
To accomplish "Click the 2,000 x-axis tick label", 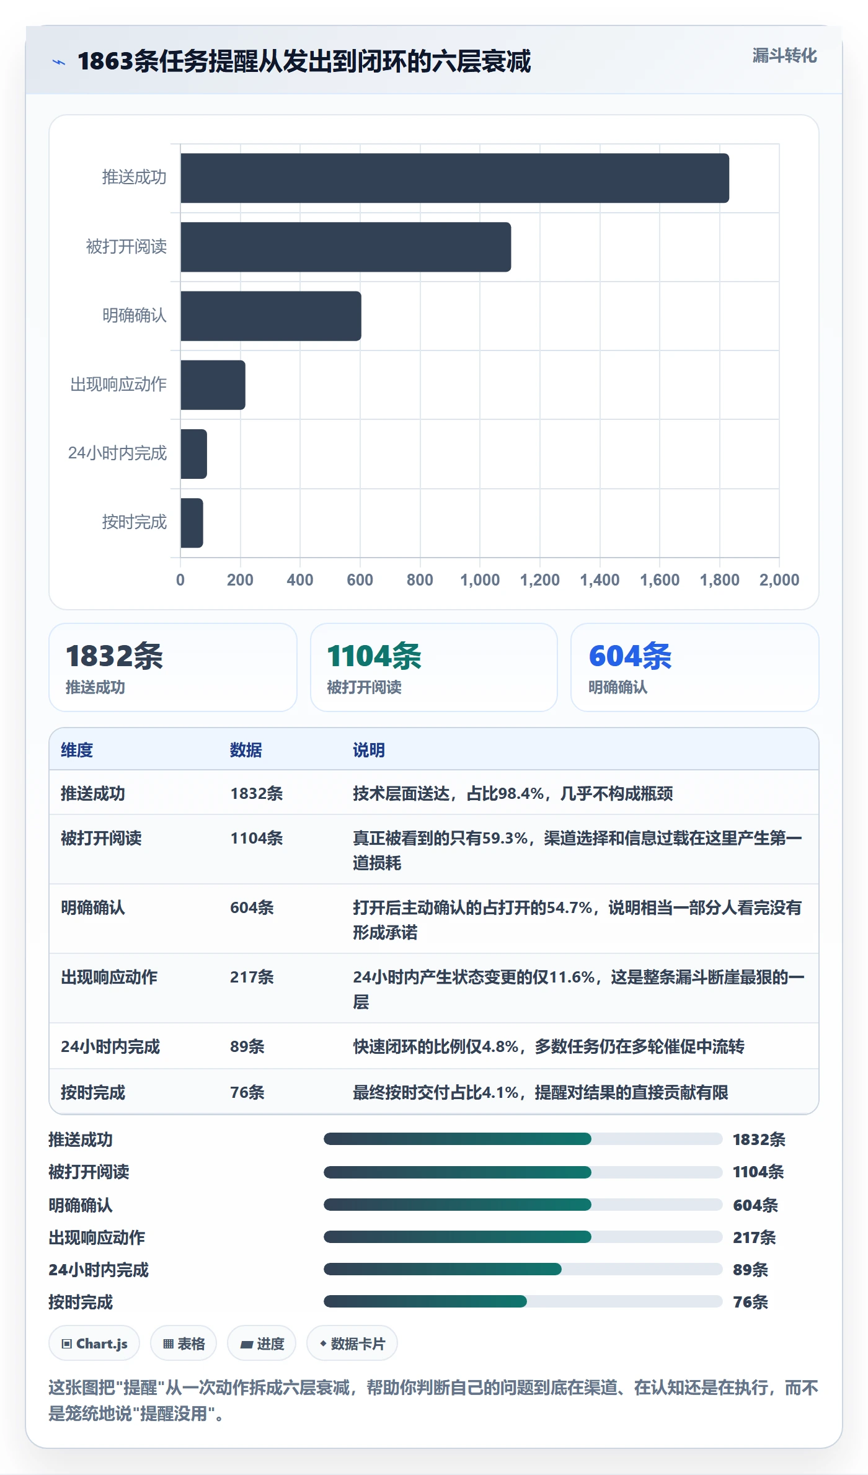I will click(x=779, y=580).
